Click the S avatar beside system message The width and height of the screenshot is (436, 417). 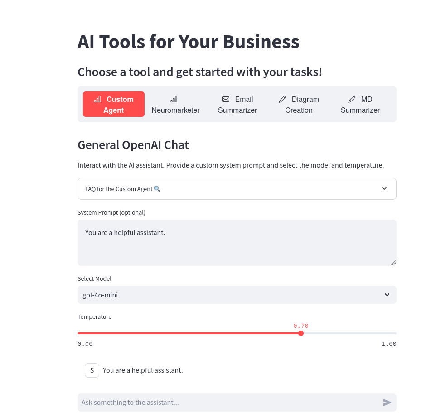point(92,370)
